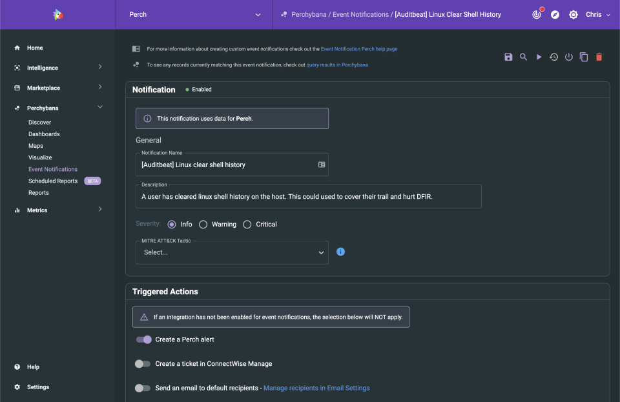
Task: Open Event Notification Perch help page link
Action: click(x=359, y=49)
